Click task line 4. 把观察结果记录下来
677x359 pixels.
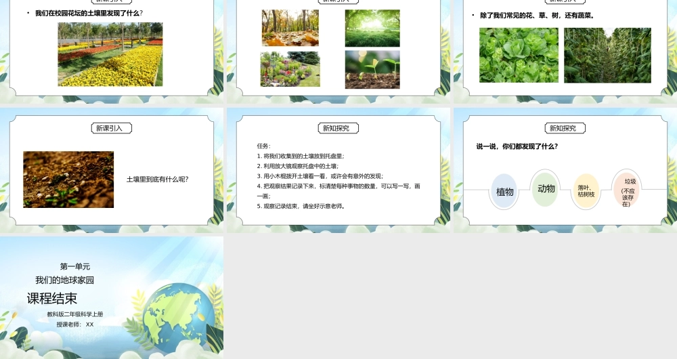[x=338, y=191]
